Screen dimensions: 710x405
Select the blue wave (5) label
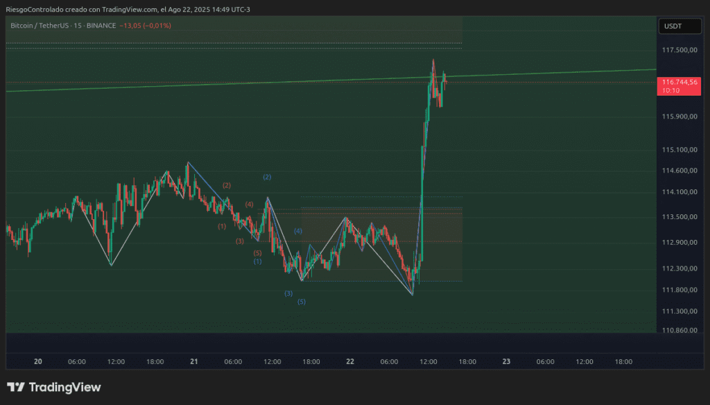click(302, 302)
